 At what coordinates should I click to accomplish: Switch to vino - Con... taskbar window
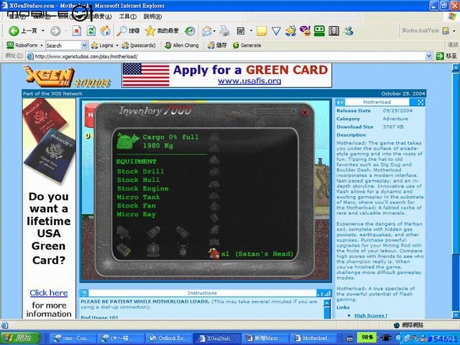pos(73,339)
